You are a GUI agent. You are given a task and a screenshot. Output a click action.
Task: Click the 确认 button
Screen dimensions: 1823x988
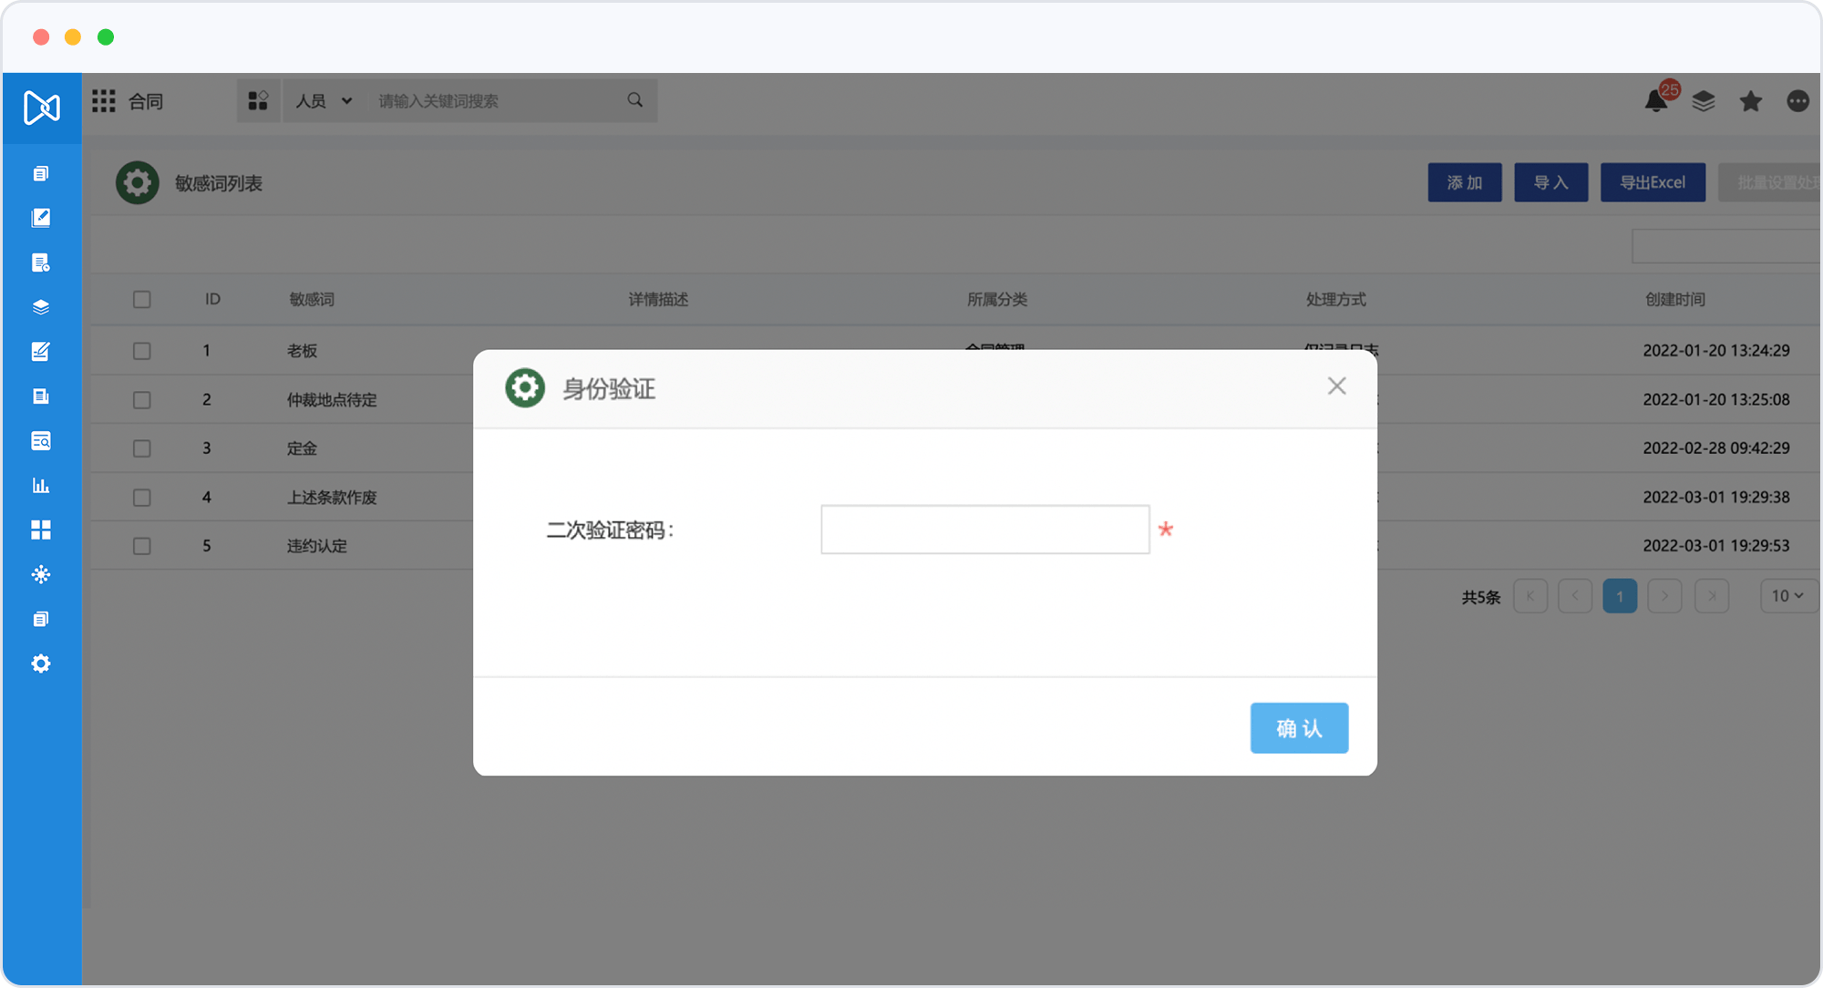click(1299, 728)
